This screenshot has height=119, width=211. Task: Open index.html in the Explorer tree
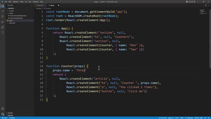[12, 23]
